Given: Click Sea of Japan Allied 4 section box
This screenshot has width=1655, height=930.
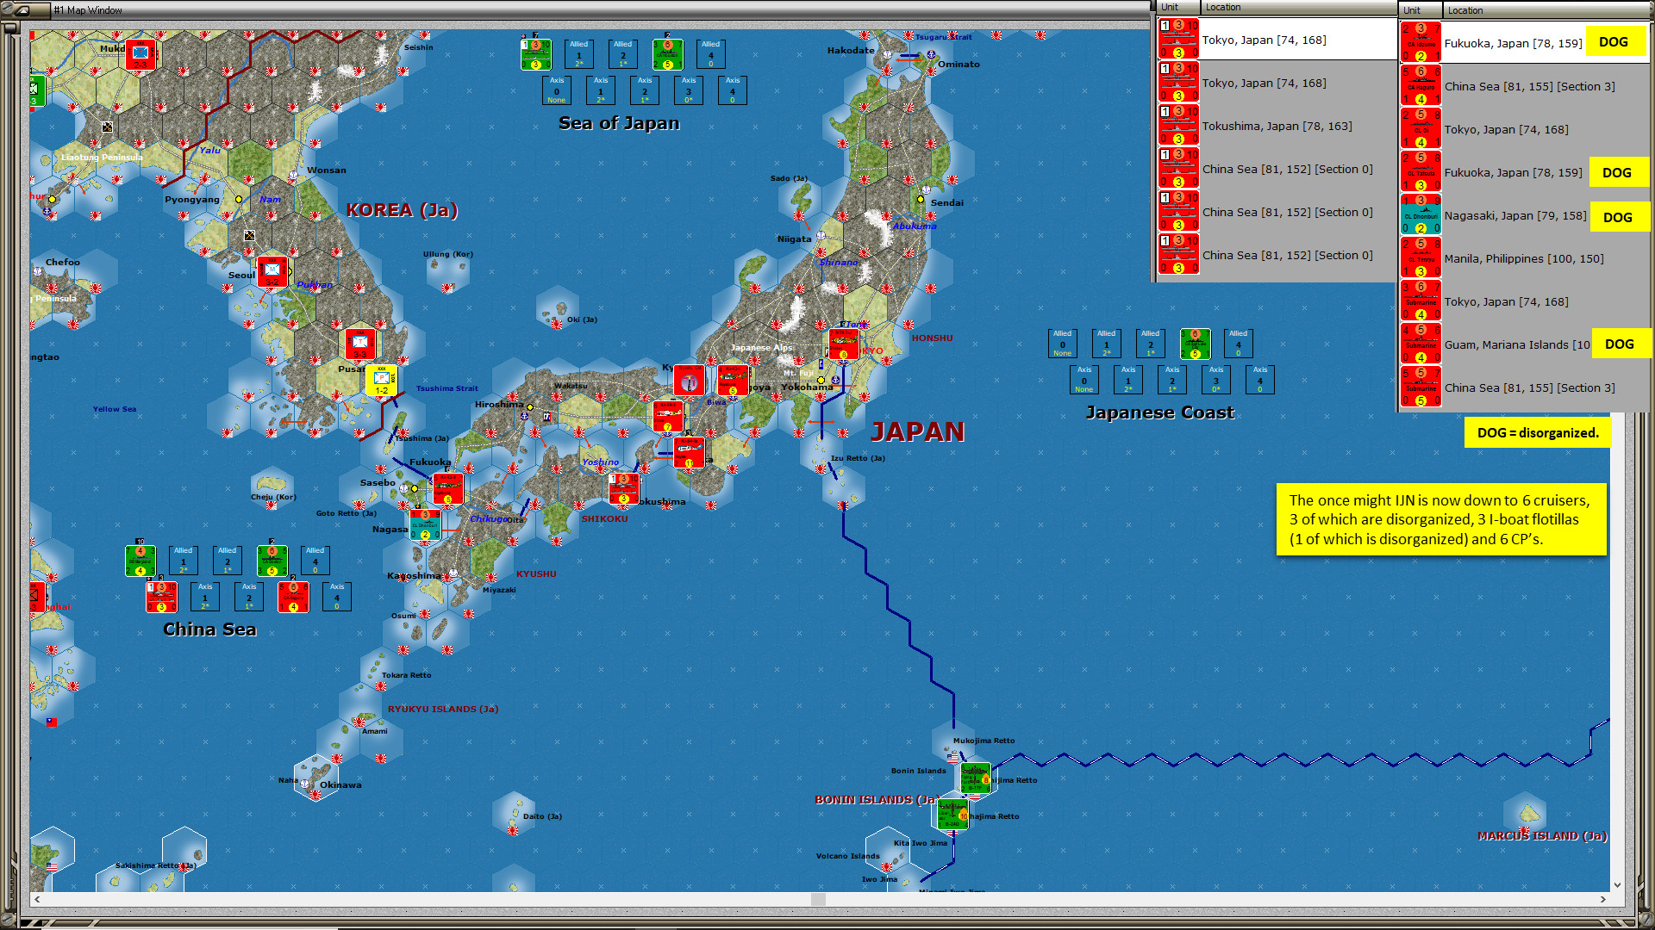Looking at the screenshot, I should [x=710, y=54].
